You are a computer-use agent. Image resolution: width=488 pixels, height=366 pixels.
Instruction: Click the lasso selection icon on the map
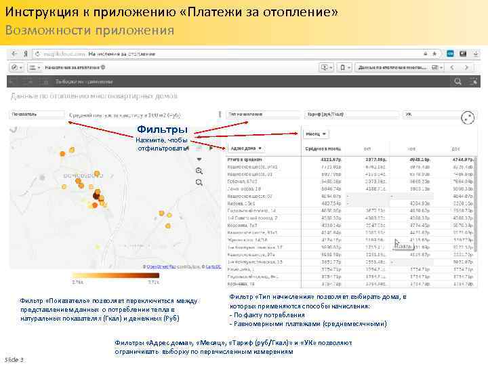(13, 129)
